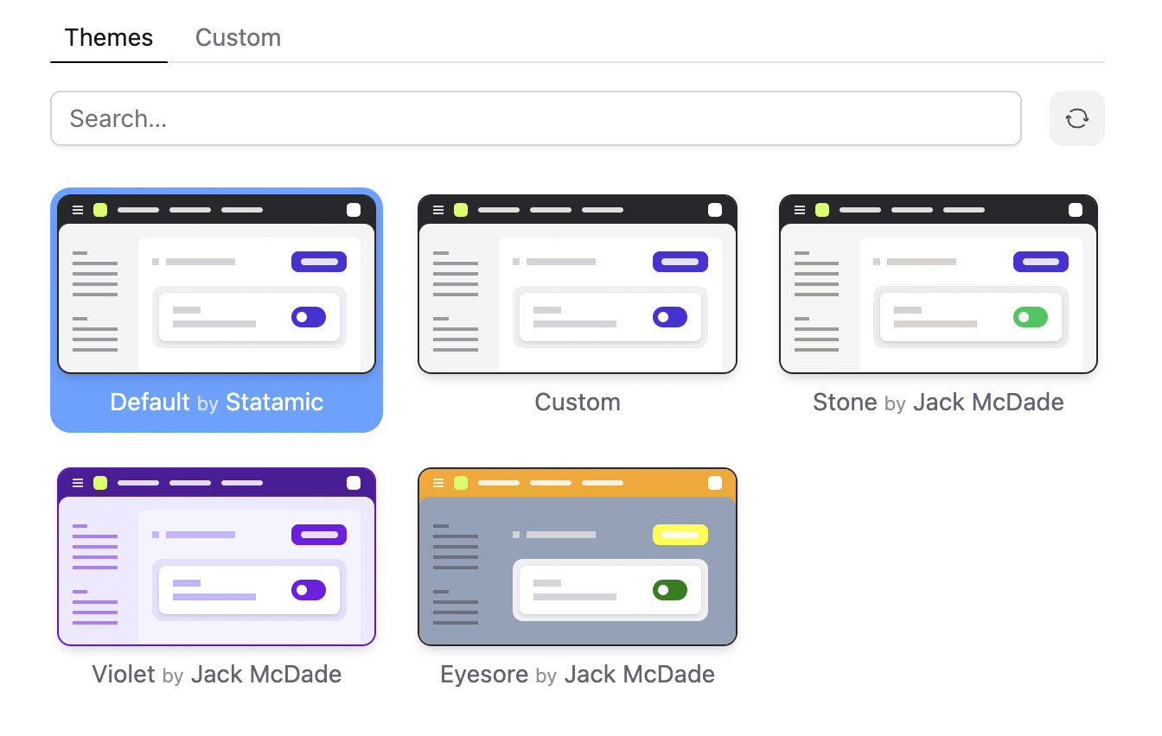The height and width of the screenshot is (736, 1162).
Task: Click the yellow pill button in the Eyesore preview
Action: 680,535
